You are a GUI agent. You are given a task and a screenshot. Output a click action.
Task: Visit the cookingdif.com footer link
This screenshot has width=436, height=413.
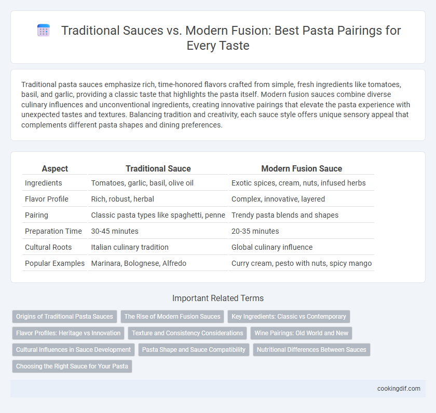399,389
